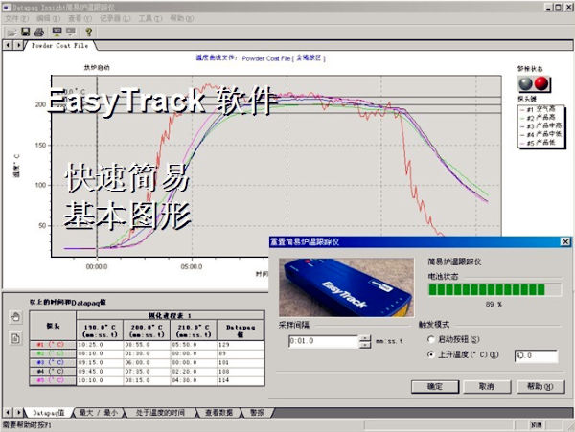Click the Save disk toolbar icon
This screenshot has width=575, height=432.
pos(25,32)
